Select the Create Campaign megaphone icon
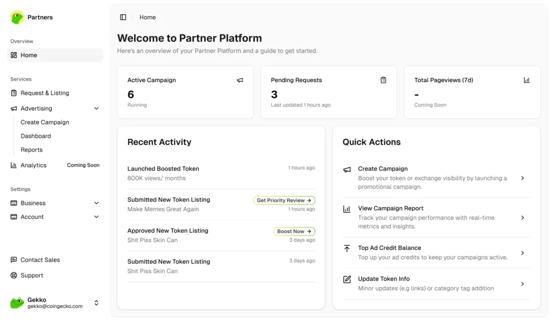This screenshot has width=551, height=320. [x=347, y=169]
